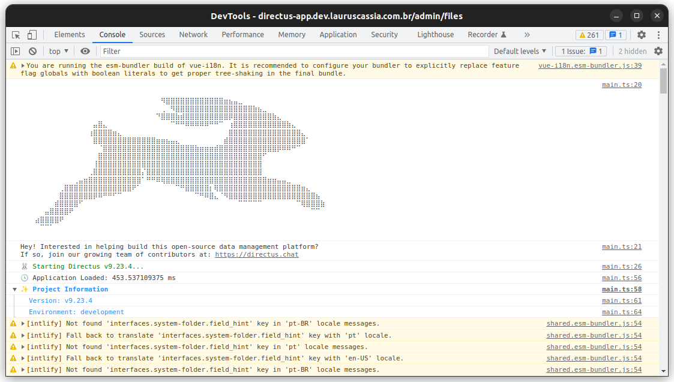The height and width of the screenshot is (382, 674).
Task: Switch to the Memory tab
Action: pyautogui.click(x=292, y=35)
